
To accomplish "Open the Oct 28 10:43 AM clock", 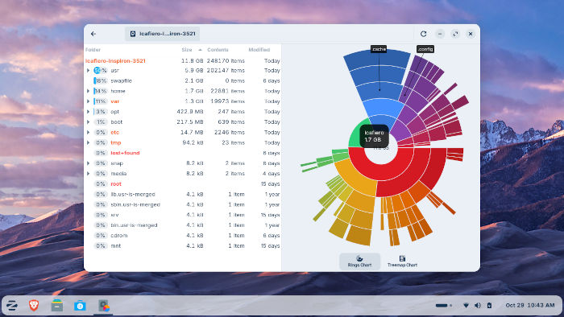I will pos(530,305).
